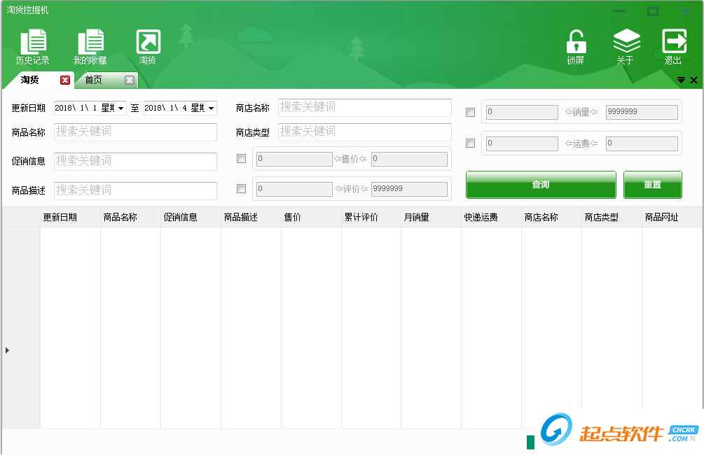704x455 pixels.
Task: Focus the 商店类型 search field
Action: [364, 132]
